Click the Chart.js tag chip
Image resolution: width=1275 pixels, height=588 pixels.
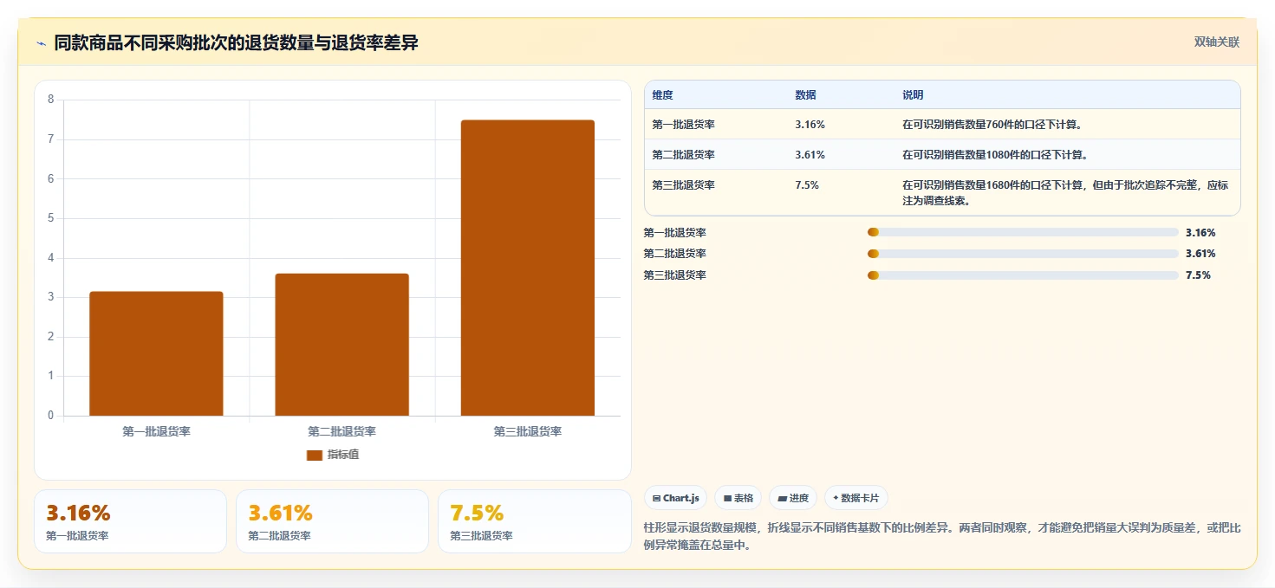pyautogui.click(x=675, y=498)
